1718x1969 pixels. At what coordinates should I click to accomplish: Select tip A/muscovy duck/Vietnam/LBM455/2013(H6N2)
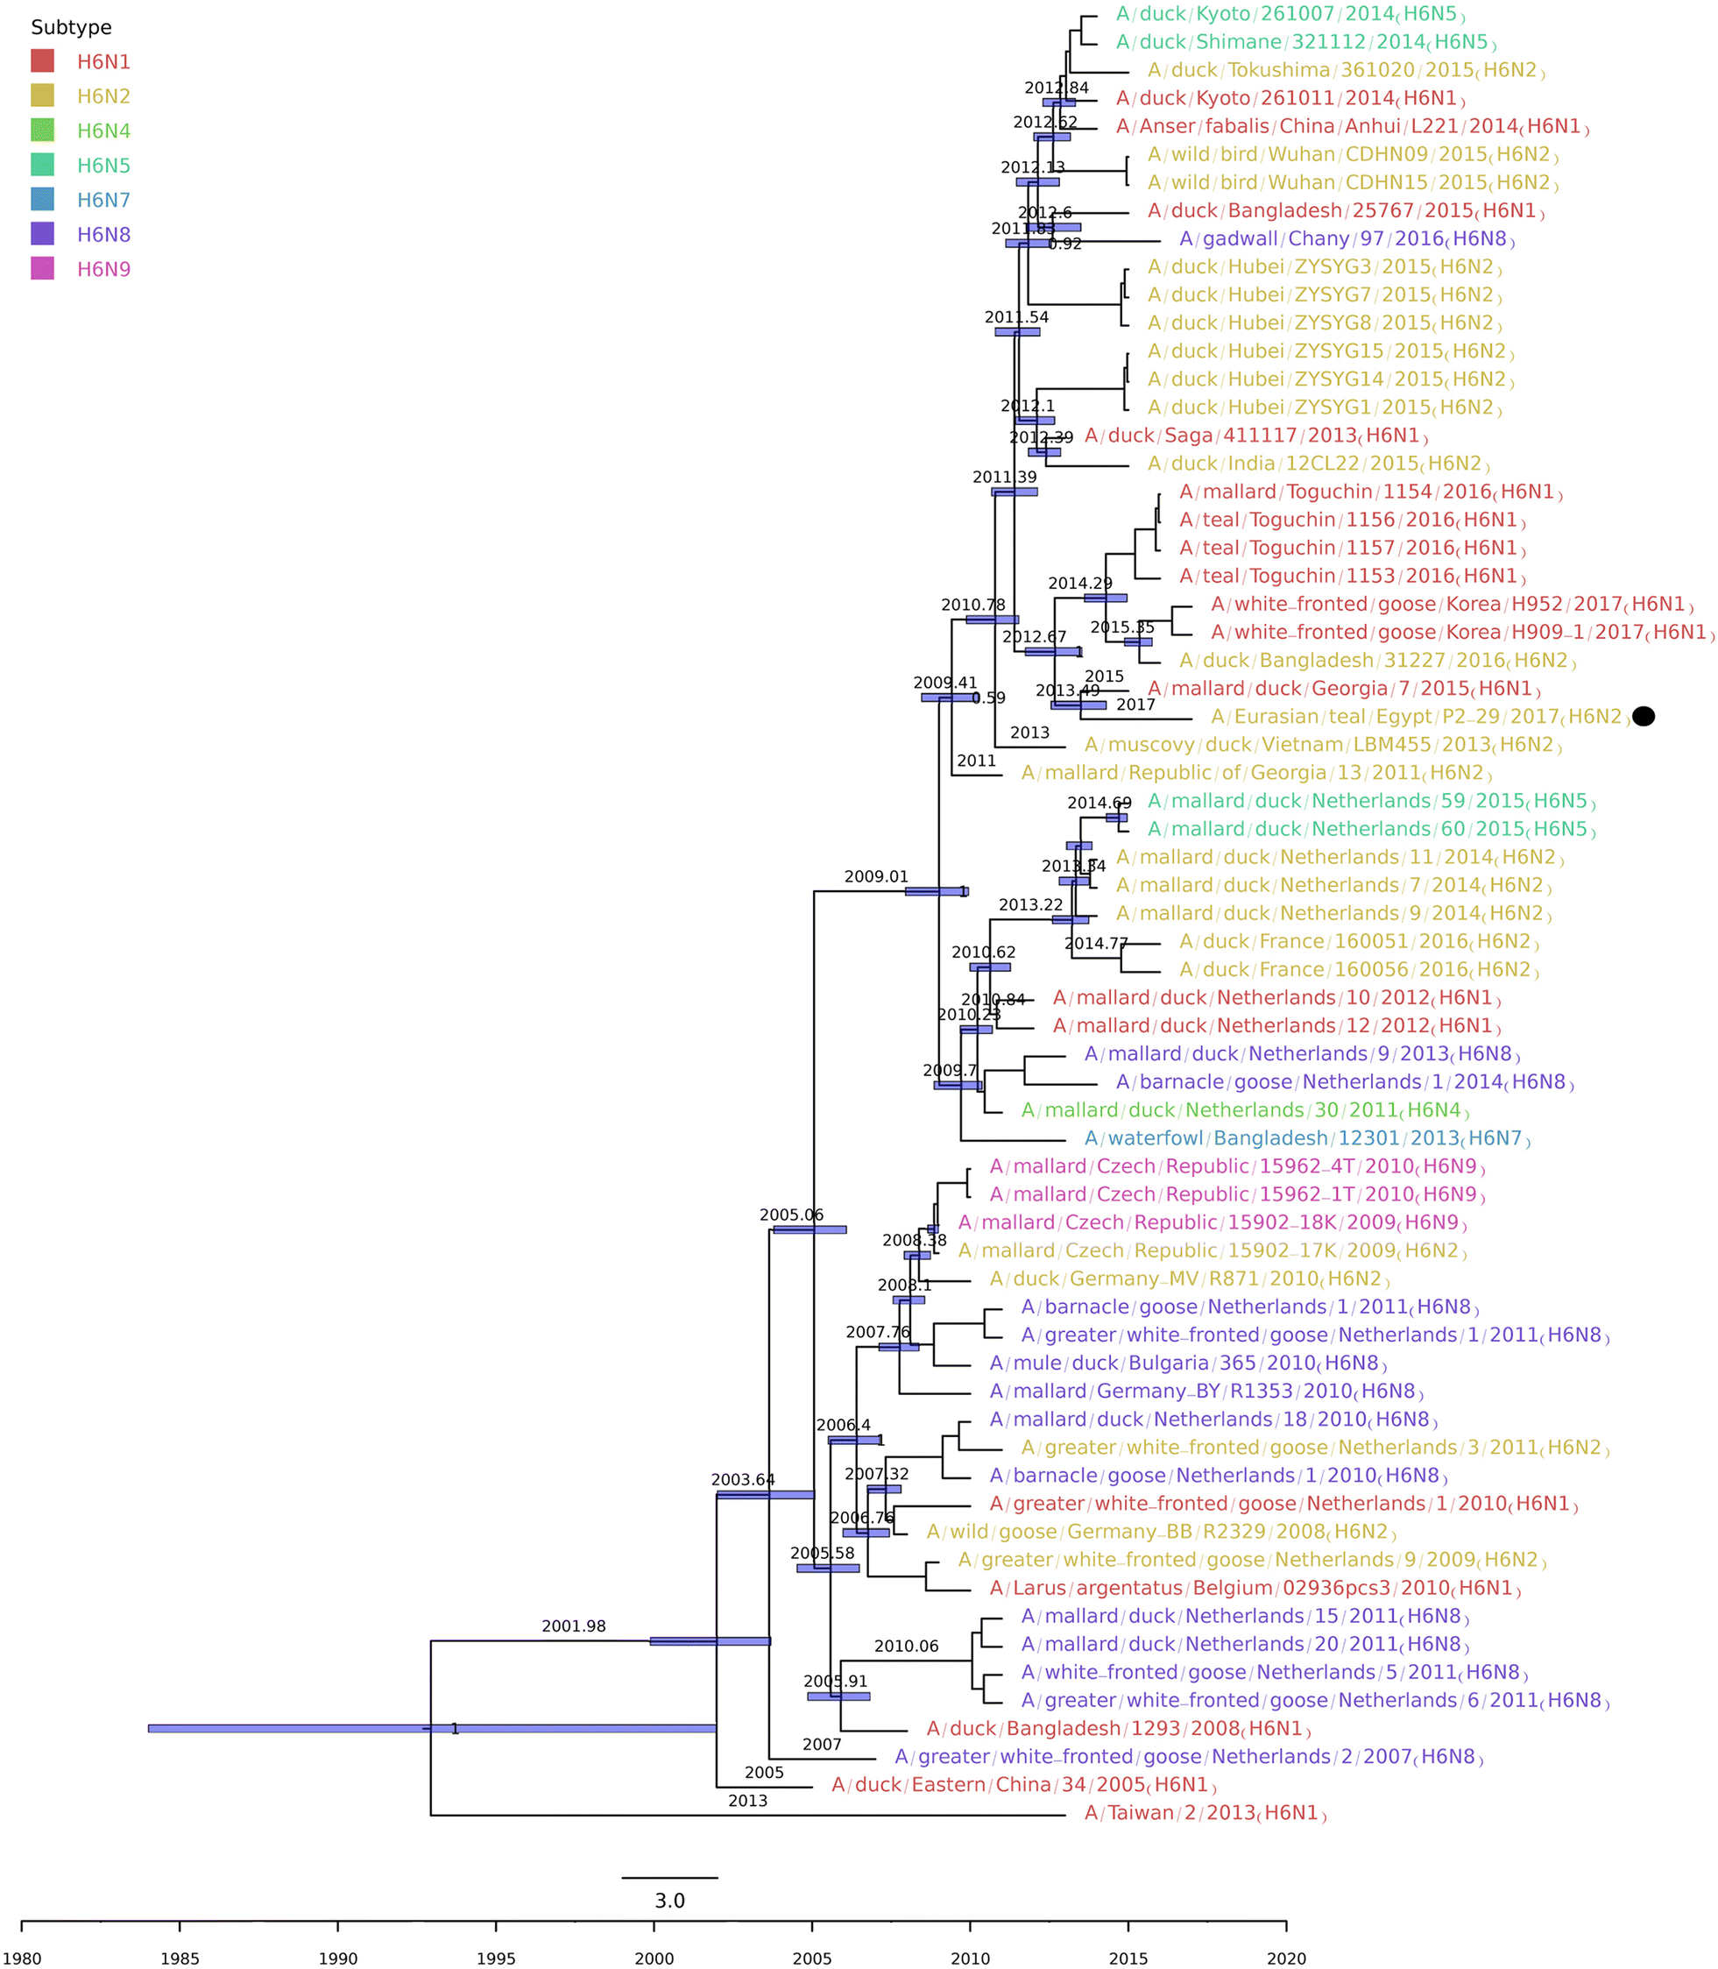[1323, 745]
